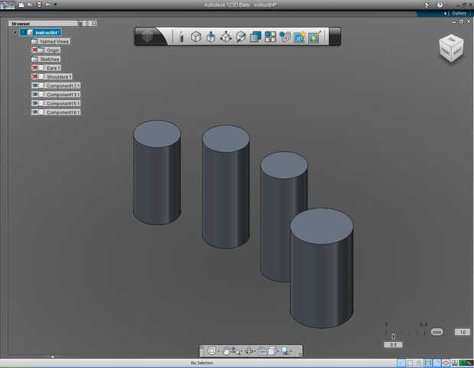Click the ViewCube in the corner
This screenshot has height=368, width=474.
(x=451, y=47)
